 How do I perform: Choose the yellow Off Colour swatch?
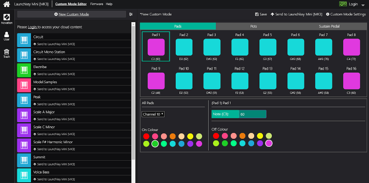(260, 136)
